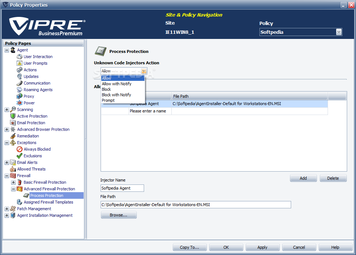This screenshot has width=356, height=255.
Task: Choose Prompt in the dropdown list
Action: coord(123,100)
